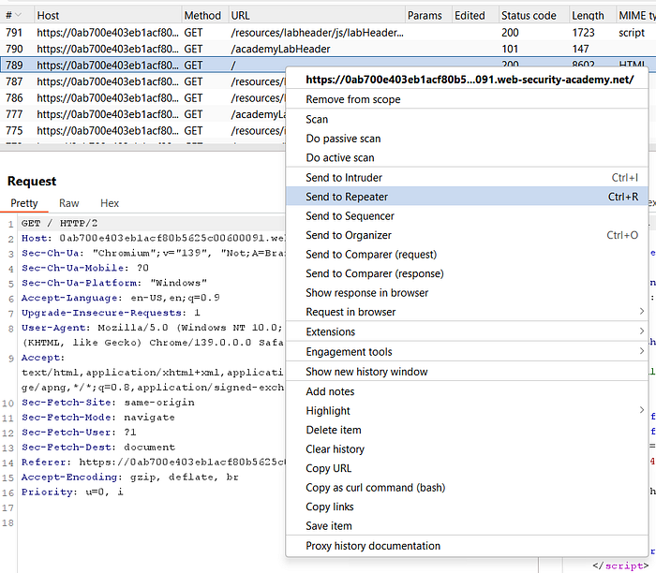The width and height of the screenshot is (656, 573).
Task: Click the Referer header line
Action: (x=153, y=463)
